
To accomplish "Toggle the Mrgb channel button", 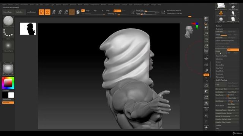I will pyautogui.click(x=88, y=11).
